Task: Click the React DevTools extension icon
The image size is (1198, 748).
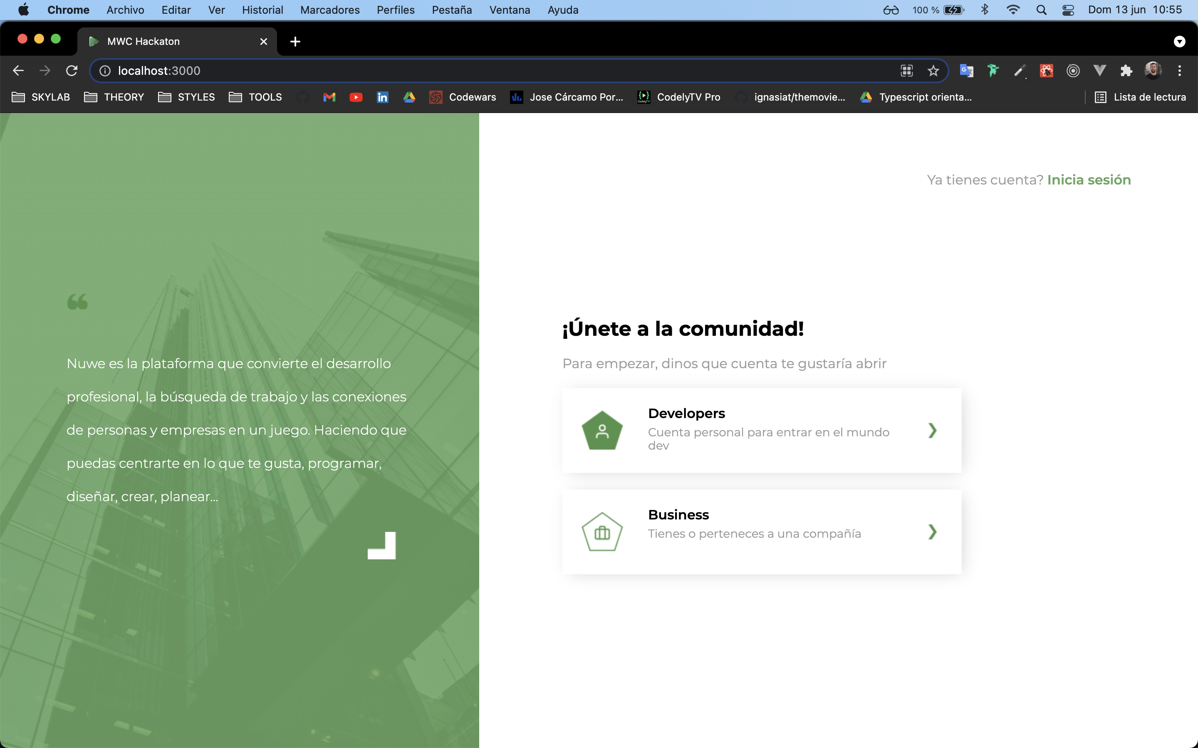Action: coord(1046,71)
